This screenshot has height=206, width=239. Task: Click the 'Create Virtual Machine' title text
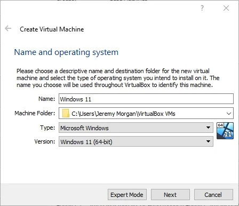52,29
